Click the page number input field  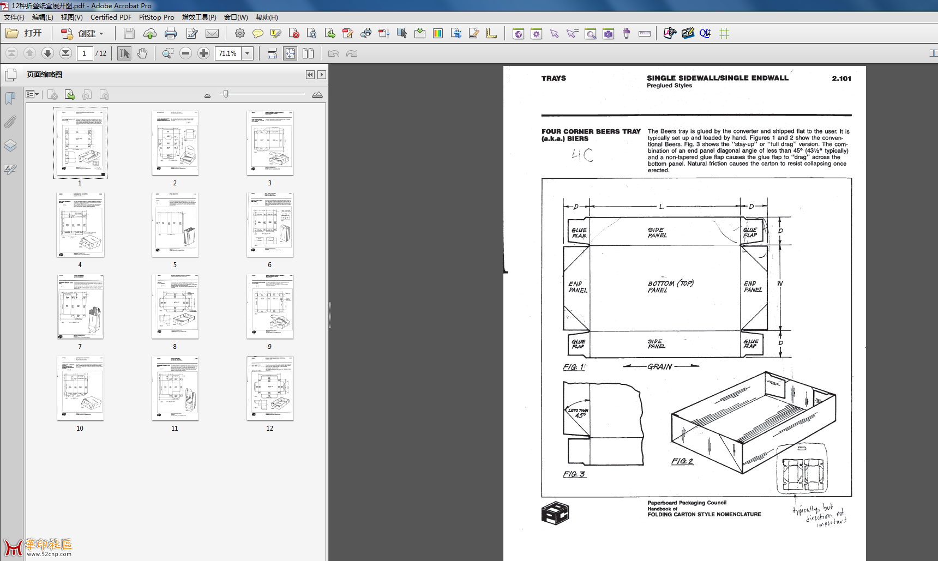coord(85,53)
